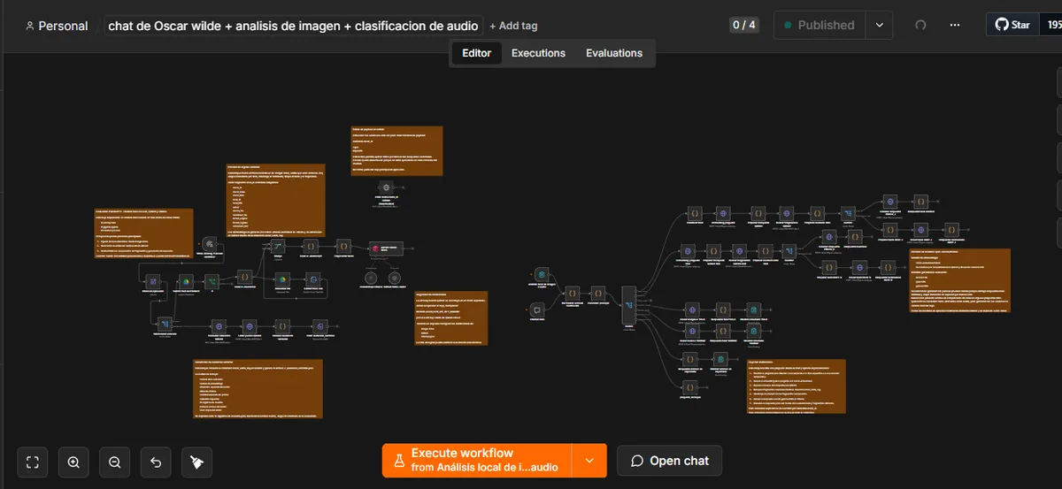1062x489 pixels.
Task: Select the Google node ending the bottom-left row
Action: pyautogui.click(x=320, y=326)
